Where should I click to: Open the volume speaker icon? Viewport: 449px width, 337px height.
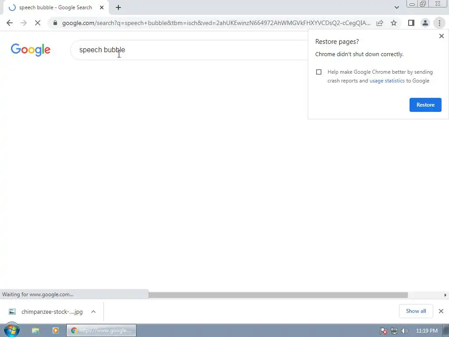404,331
